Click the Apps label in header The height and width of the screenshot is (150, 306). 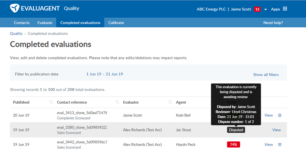[275, 9]
